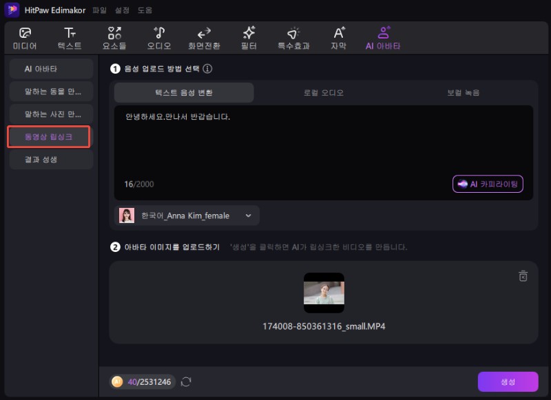Open the 설정 menu
551x400 pixels.
(122, 10)
